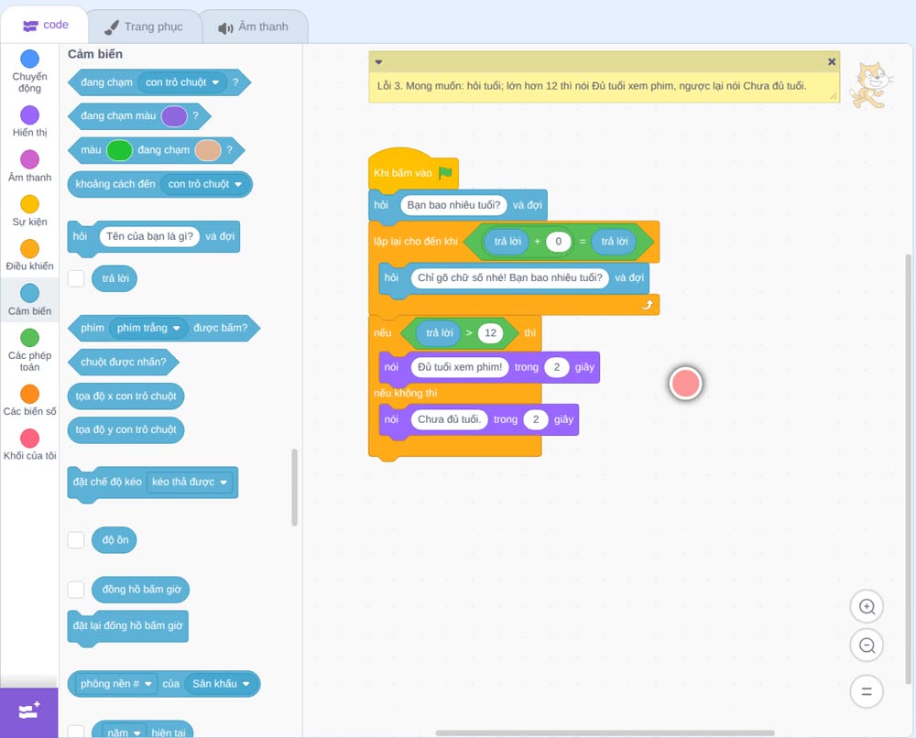This screenshot has width=916, height=738.
Task: Click the Chưa đủ tuổi. text input
Action: [449, 419]
